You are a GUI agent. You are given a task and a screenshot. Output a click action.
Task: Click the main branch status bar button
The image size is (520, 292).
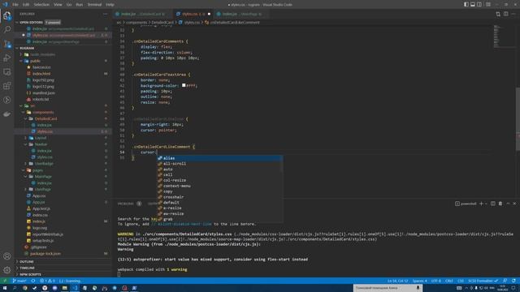[19, 281]
